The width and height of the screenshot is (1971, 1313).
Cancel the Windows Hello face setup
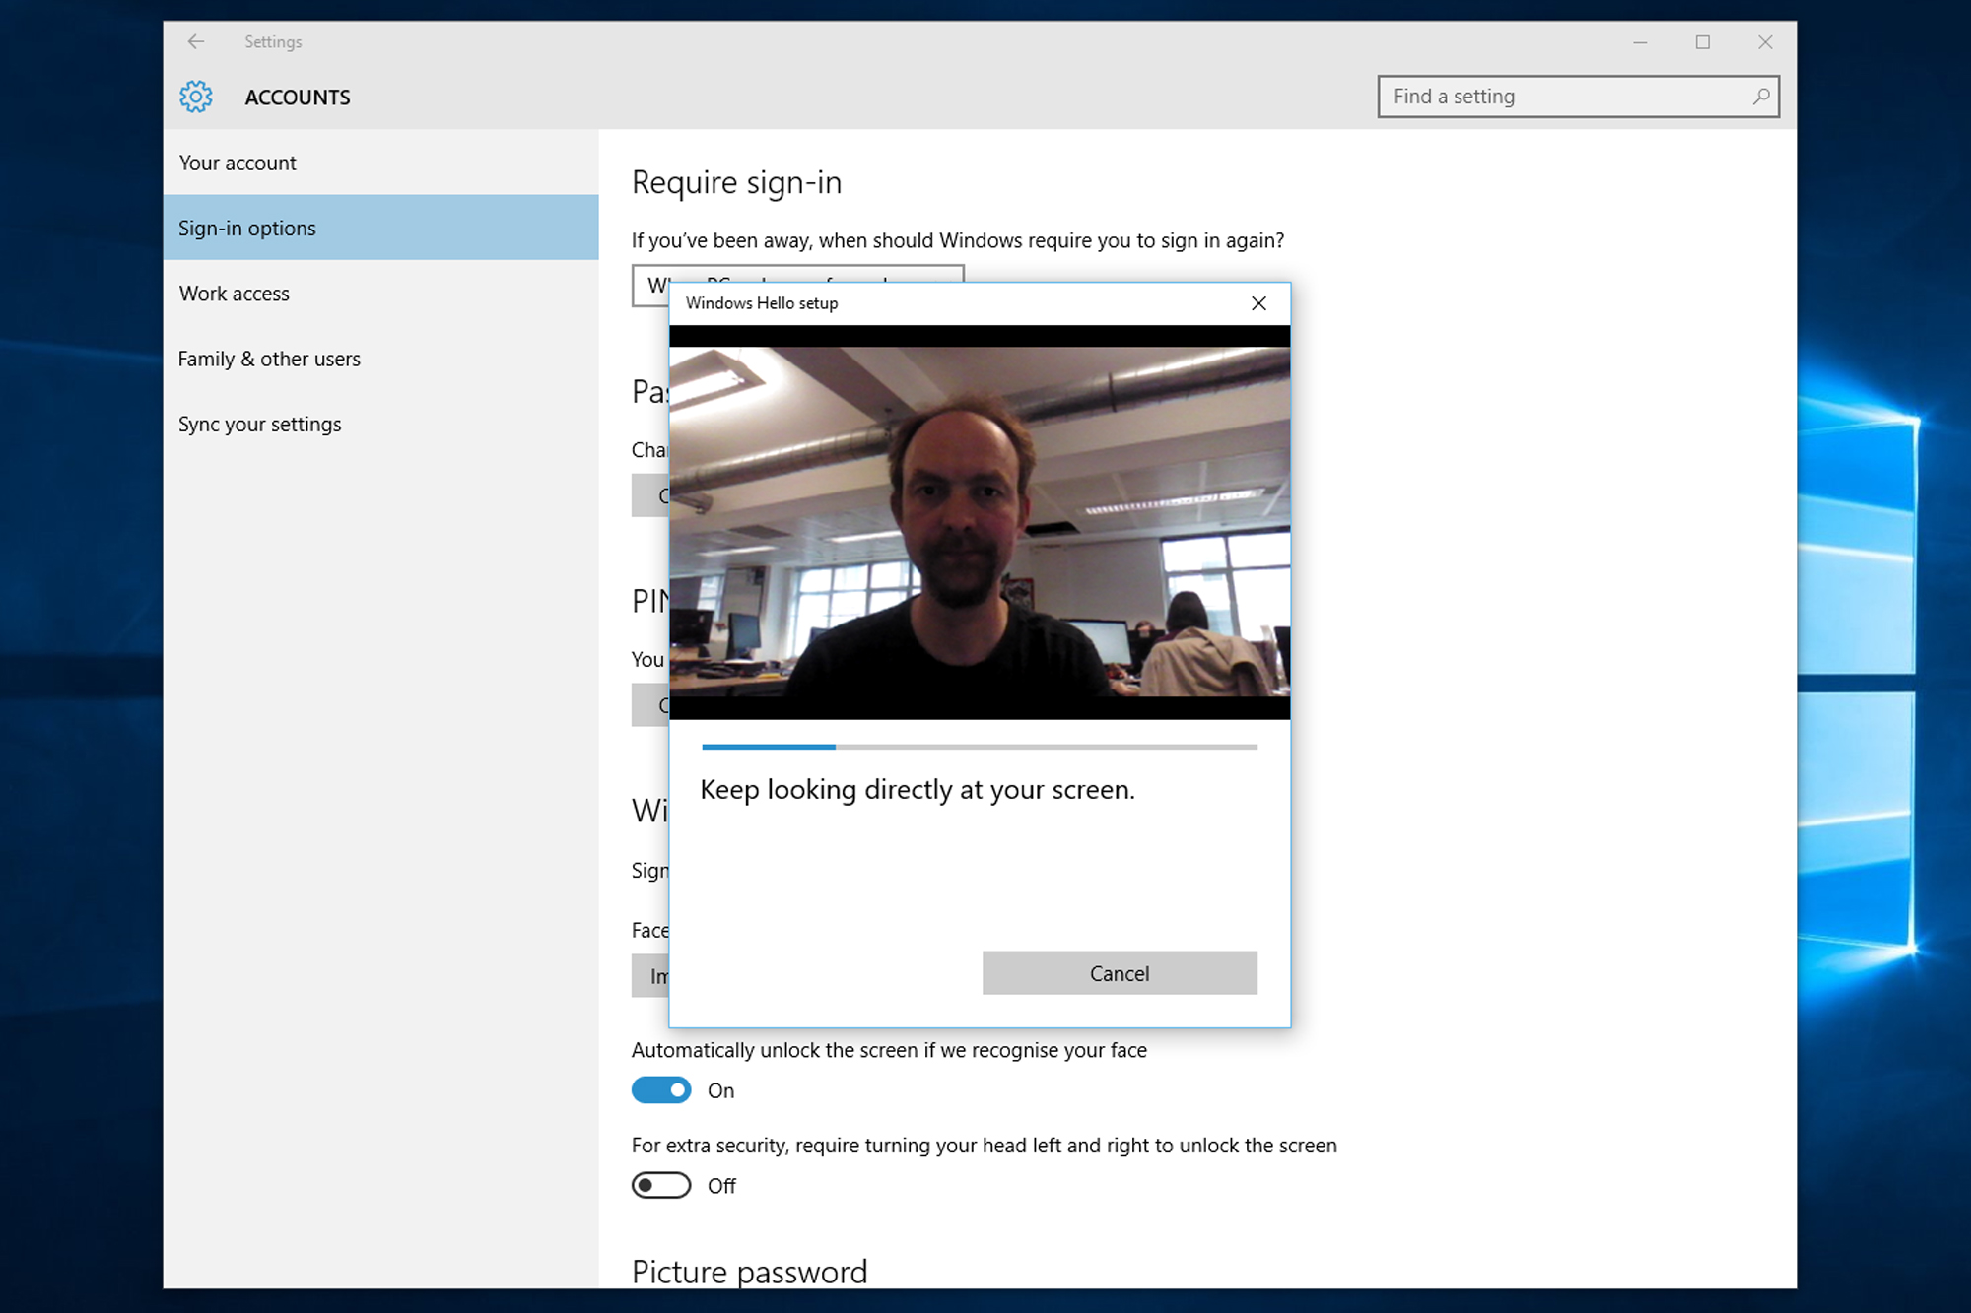point(1119,973)
